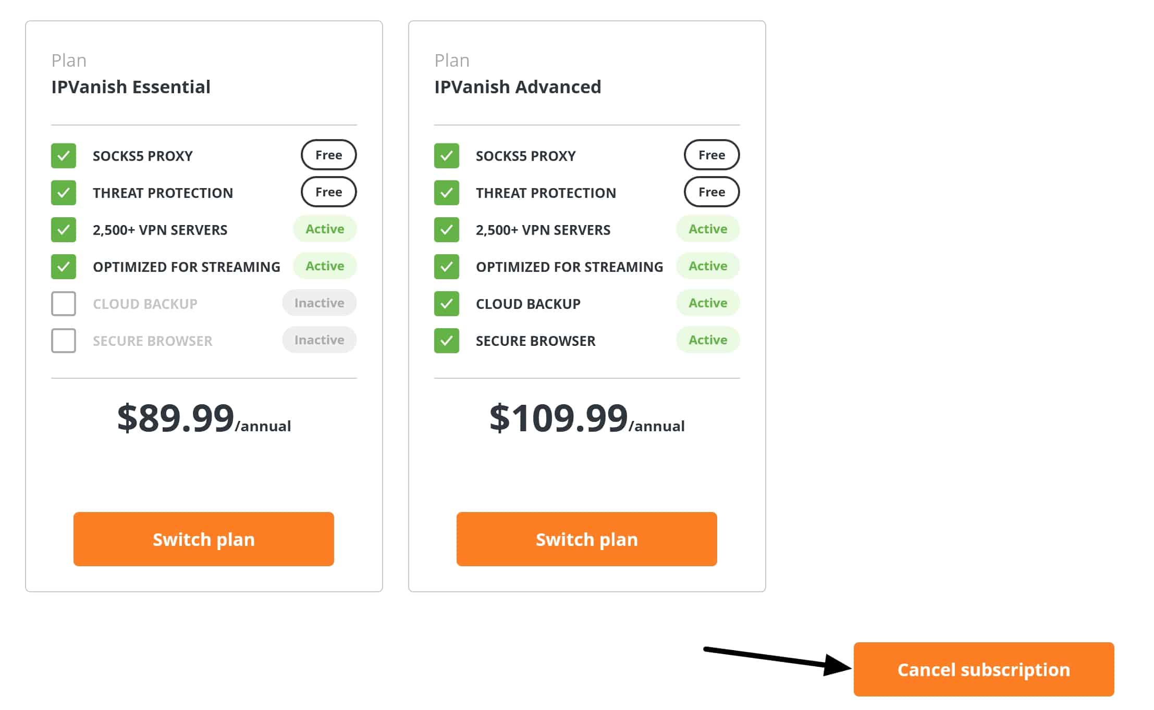Toggle Essential plan OPTIMIZED FOR STREAMING checkbox
This screenshot has height=710, width=1154.
(x=64, y=267)
